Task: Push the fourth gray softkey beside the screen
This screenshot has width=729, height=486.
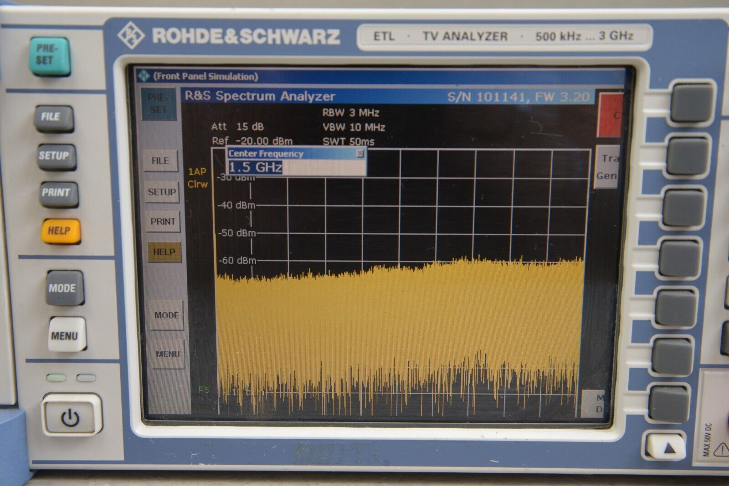Action: pos(679,258)
